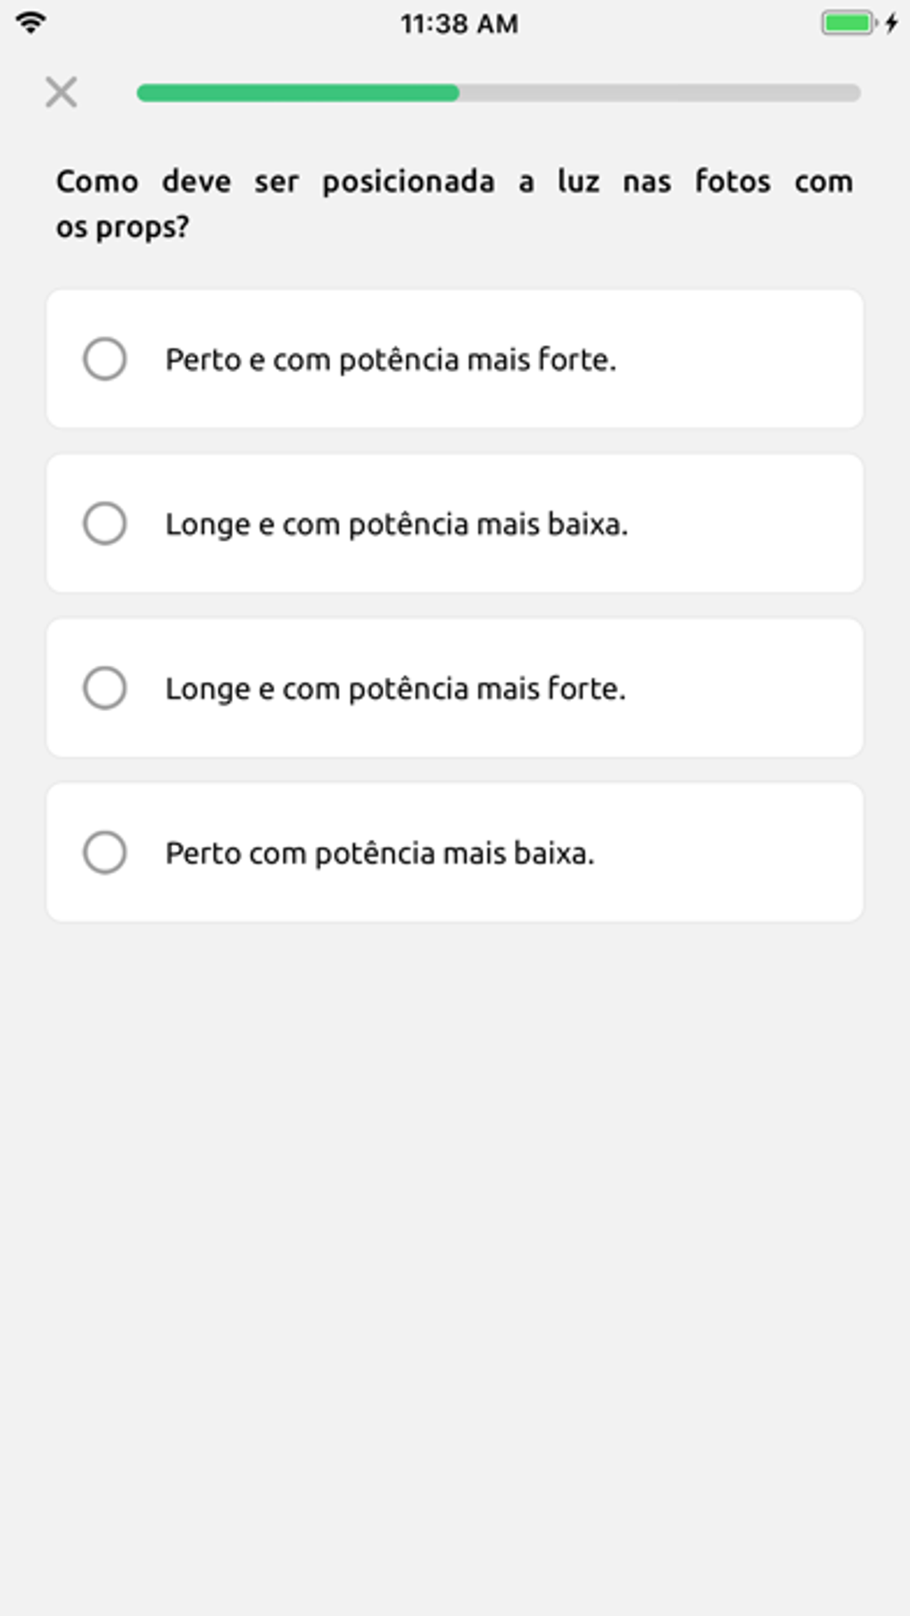Viewport: 910px width, 1616px height.
Task: Click the charging bolt icon
Action: click(891, 23)
